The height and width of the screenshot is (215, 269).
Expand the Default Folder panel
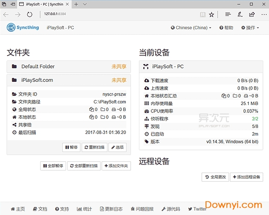click(69, 67)
